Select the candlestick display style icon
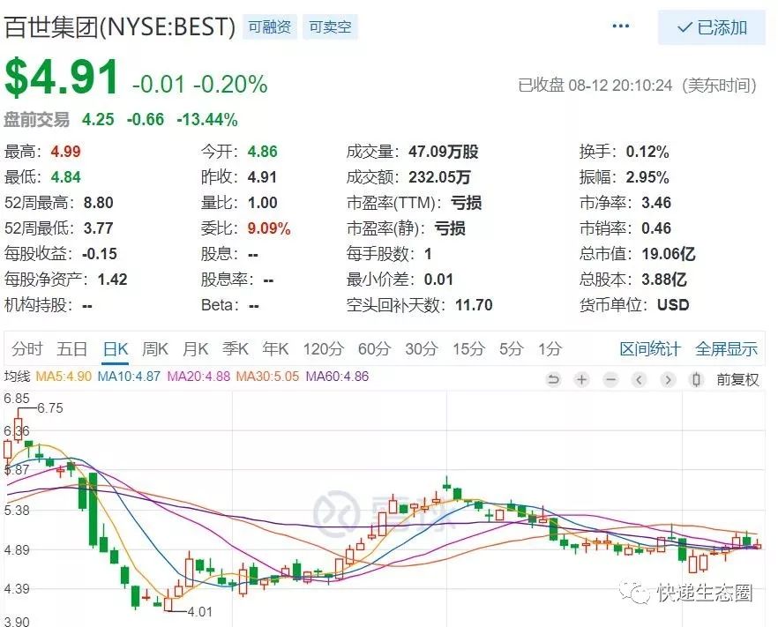The height and width of the screenshot is (627, 778). click(x=698, y=380)
